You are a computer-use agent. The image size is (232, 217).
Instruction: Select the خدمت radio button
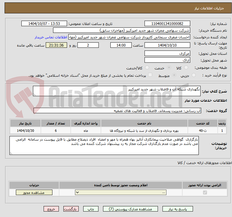click(x=169, y=68)
